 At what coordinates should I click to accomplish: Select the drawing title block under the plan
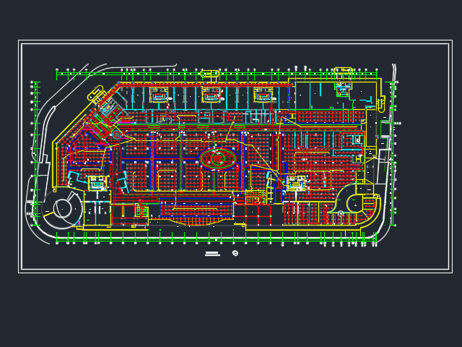point(212,254)
